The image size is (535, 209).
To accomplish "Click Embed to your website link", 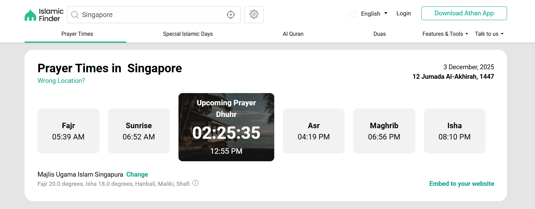I will tap(461, 183).
